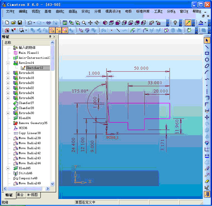Select the Circle tool in sketcher toolbar
Viewport: 212px width, 206px height.
point(207,60)
